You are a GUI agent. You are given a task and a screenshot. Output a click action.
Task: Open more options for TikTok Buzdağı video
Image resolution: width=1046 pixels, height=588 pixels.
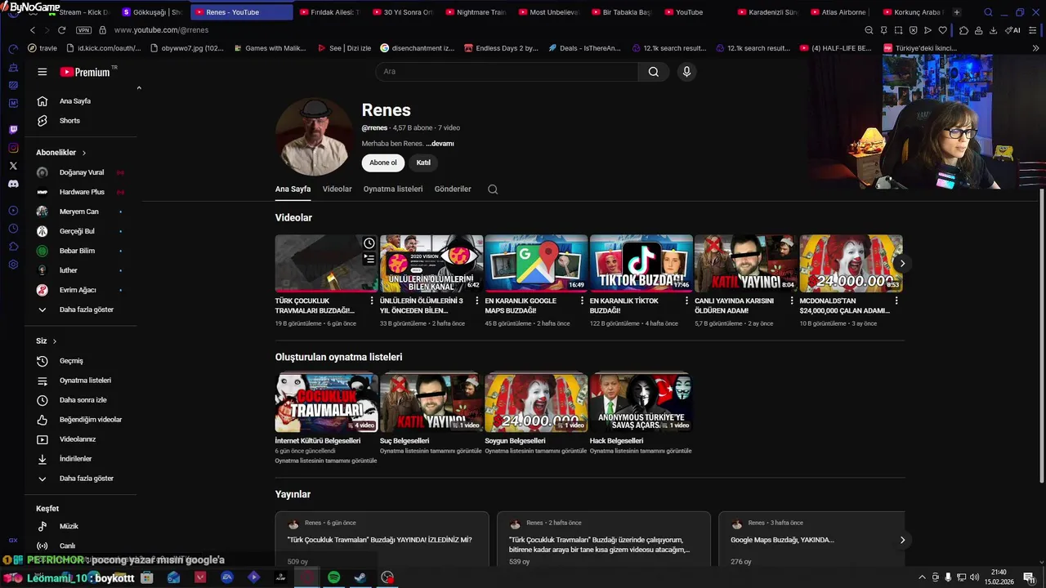coord(686,301)
